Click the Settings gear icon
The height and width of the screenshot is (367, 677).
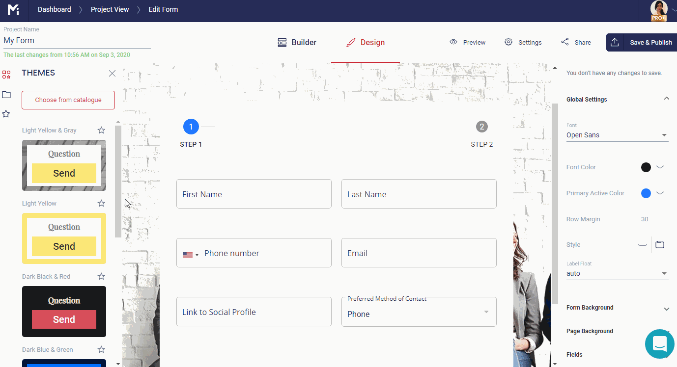[x=508, y=42]
